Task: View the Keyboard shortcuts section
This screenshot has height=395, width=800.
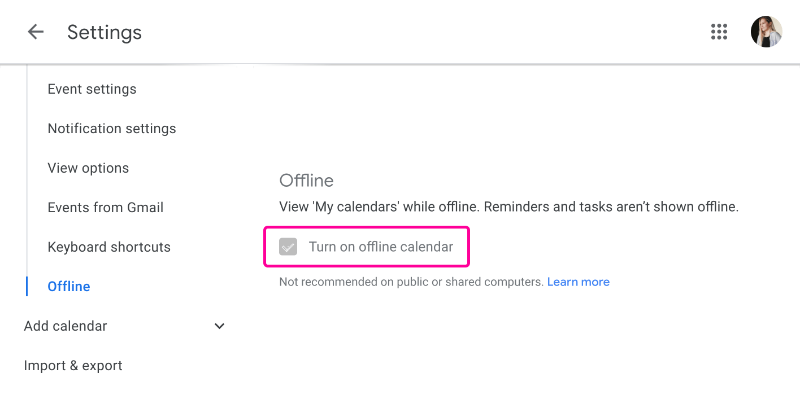Action: [109, 247]
